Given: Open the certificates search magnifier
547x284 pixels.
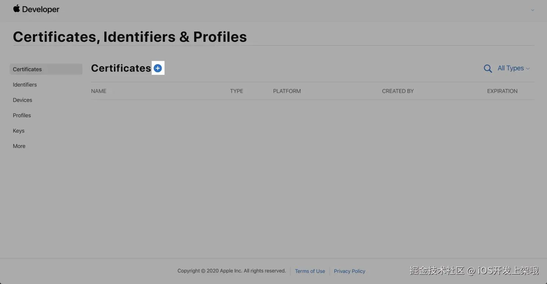Looking at the screenshot, I should coord(488,69).
